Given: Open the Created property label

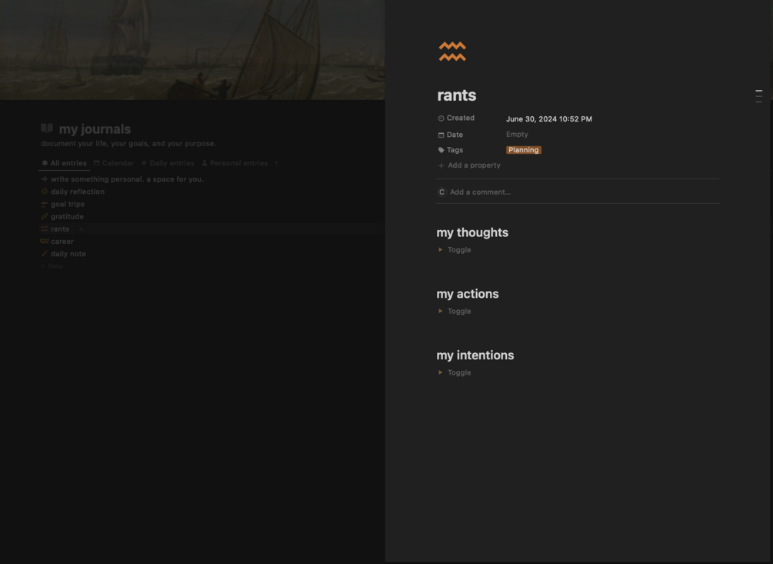Looking at the screenshot, I should pos(461,118).
